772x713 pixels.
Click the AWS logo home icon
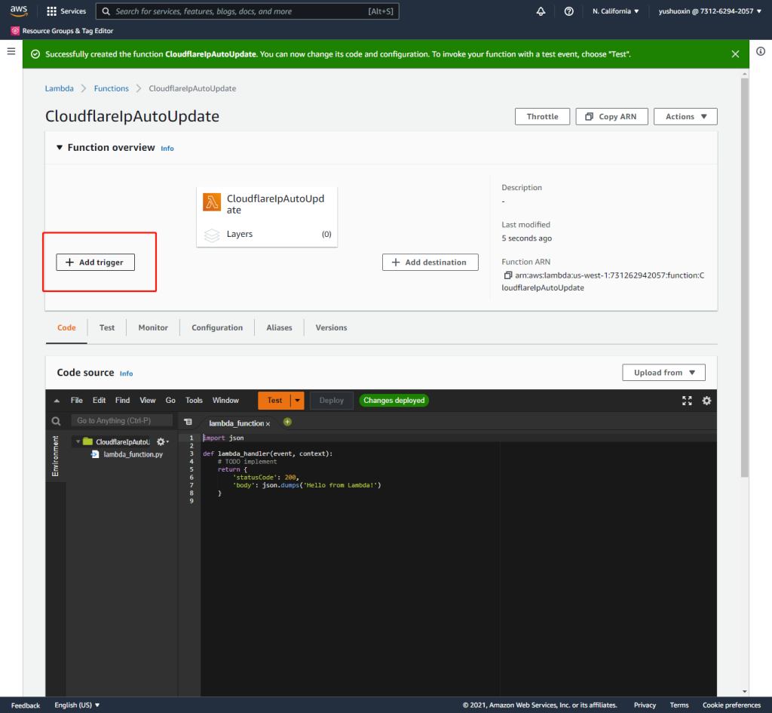coord(19,11)
